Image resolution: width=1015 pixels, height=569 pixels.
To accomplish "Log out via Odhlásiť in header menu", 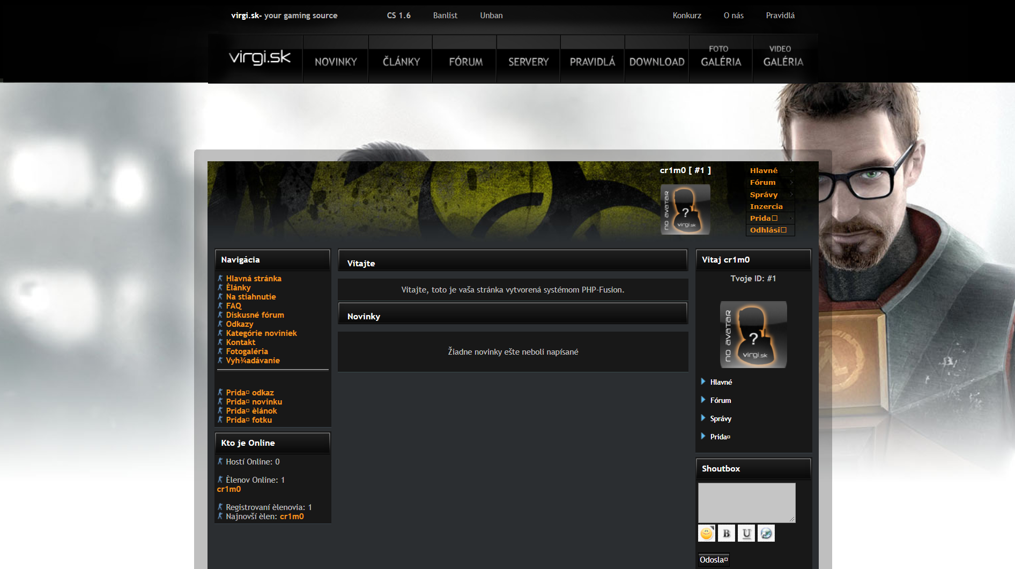I will click(770, 230).
